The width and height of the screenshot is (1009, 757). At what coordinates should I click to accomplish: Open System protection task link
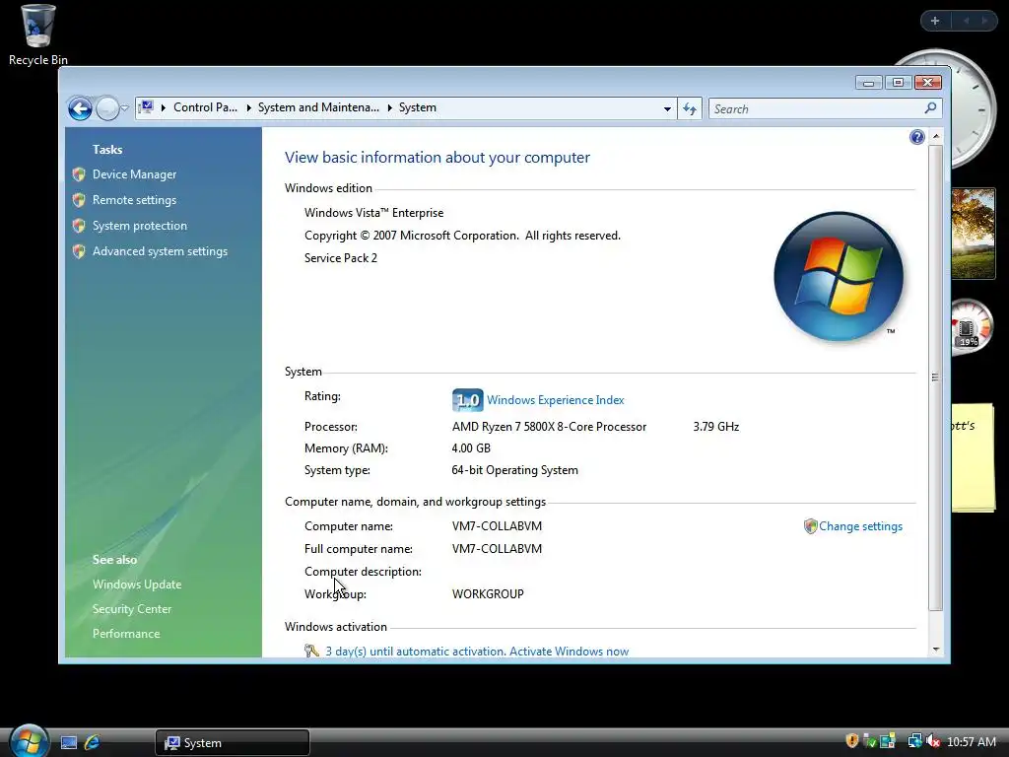pyautogui.click(x=140, y=226)
